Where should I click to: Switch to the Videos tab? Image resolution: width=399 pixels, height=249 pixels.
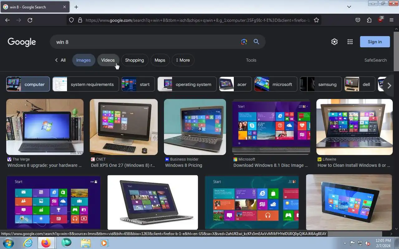pyautogui.click(x=108, y=60)
